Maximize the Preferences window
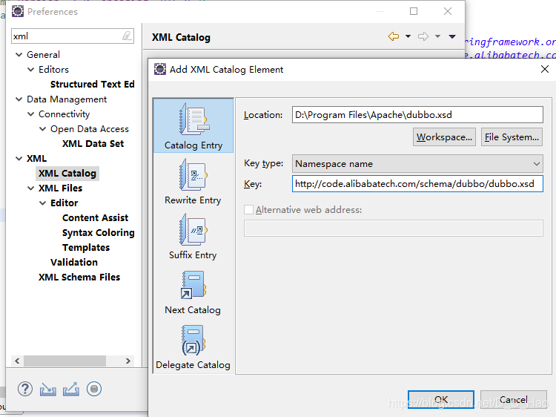Viewport: 556px width, 417px height. pos(414,11)
